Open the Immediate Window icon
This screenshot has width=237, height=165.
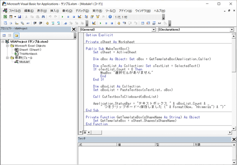(148, 23)
